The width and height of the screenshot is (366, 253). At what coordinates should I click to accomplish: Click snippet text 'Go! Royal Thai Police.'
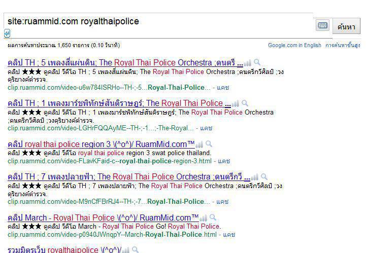188,226
